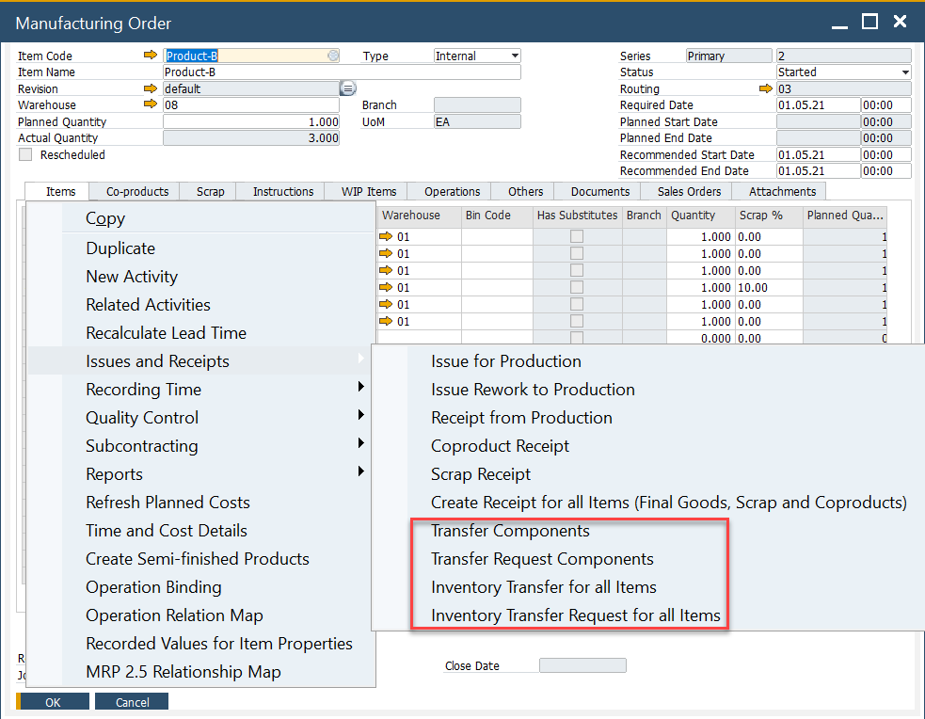
Task: Click the OK button
Action: (51, 700)
